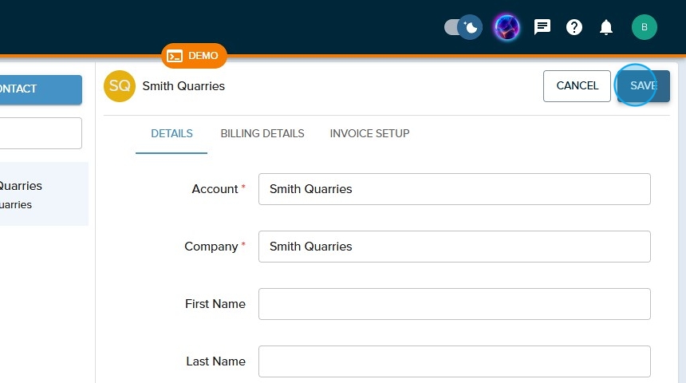
Task: Click the contact search box in sidebar
Action: [40, 133]
